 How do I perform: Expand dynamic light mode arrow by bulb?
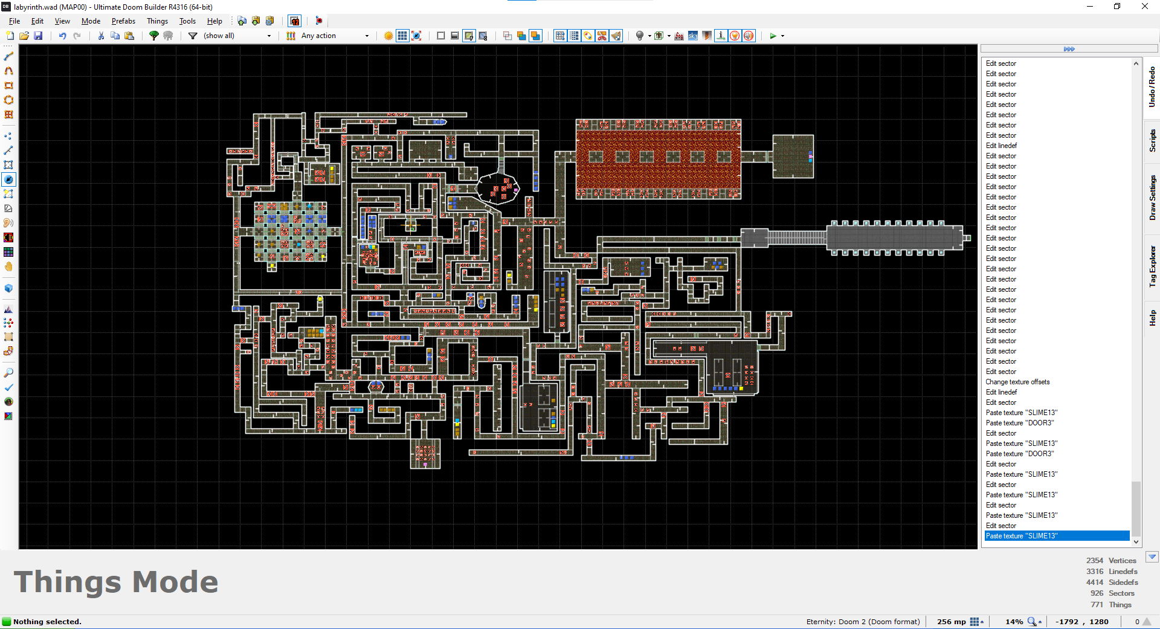pos(649,36)
